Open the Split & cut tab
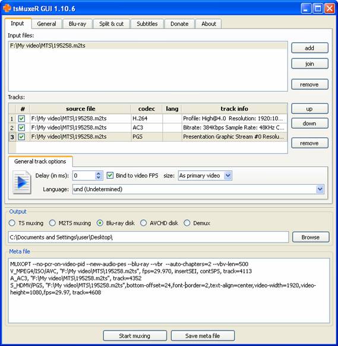This screenshot has width=338, height=346. coord(111,24)
